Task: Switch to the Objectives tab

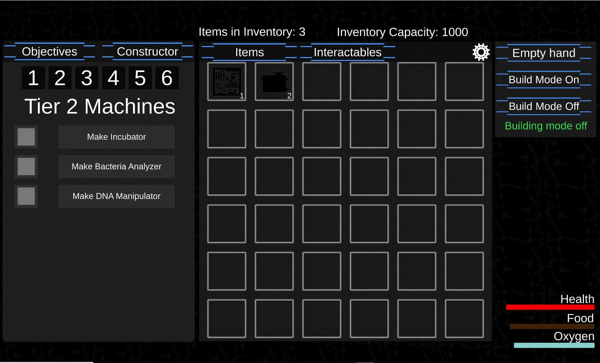Action: click(x=50, y=52)
